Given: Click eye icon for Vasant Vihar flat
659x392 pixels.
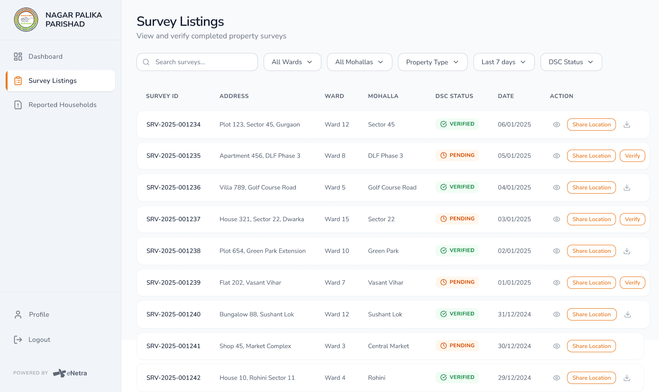Looking at the screenshot, I should pyautogui.click(x=557, y=283).
